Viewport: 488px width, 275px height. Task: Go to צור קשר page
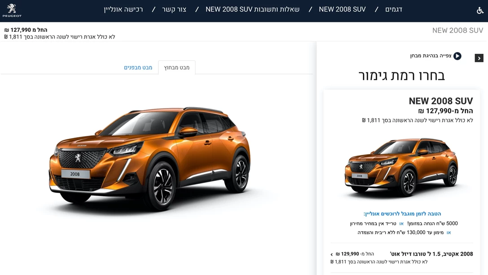click(174, 9)
